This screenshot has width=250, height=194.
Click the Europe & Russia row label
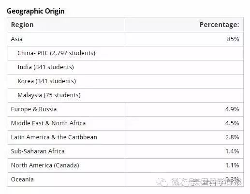(x=34, y=109)
